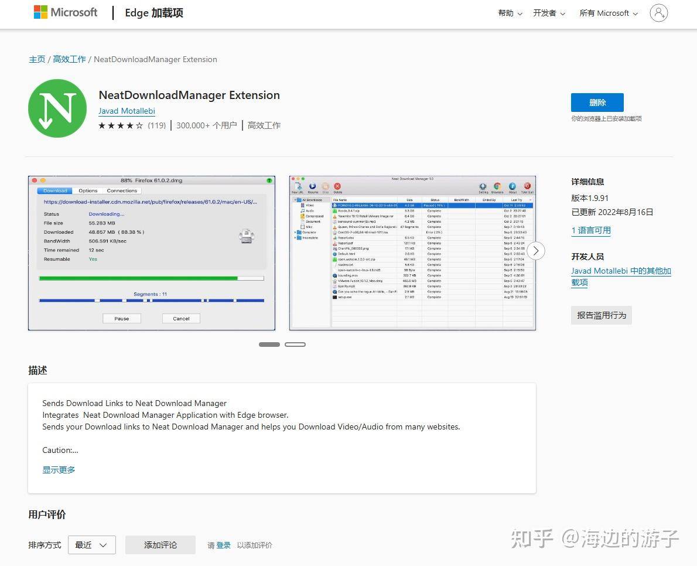Click the 描述 heading
Screen dimensions: 697x566
tap(38, 370)
